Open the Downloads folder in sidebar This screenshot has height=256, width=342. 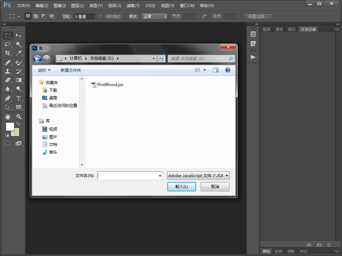(50, 90)
